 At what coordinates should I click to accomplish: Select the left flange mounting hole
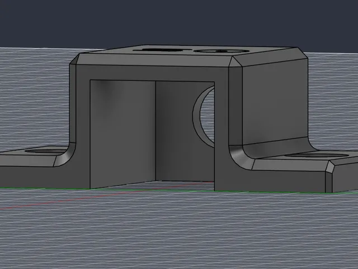point(46,151)
